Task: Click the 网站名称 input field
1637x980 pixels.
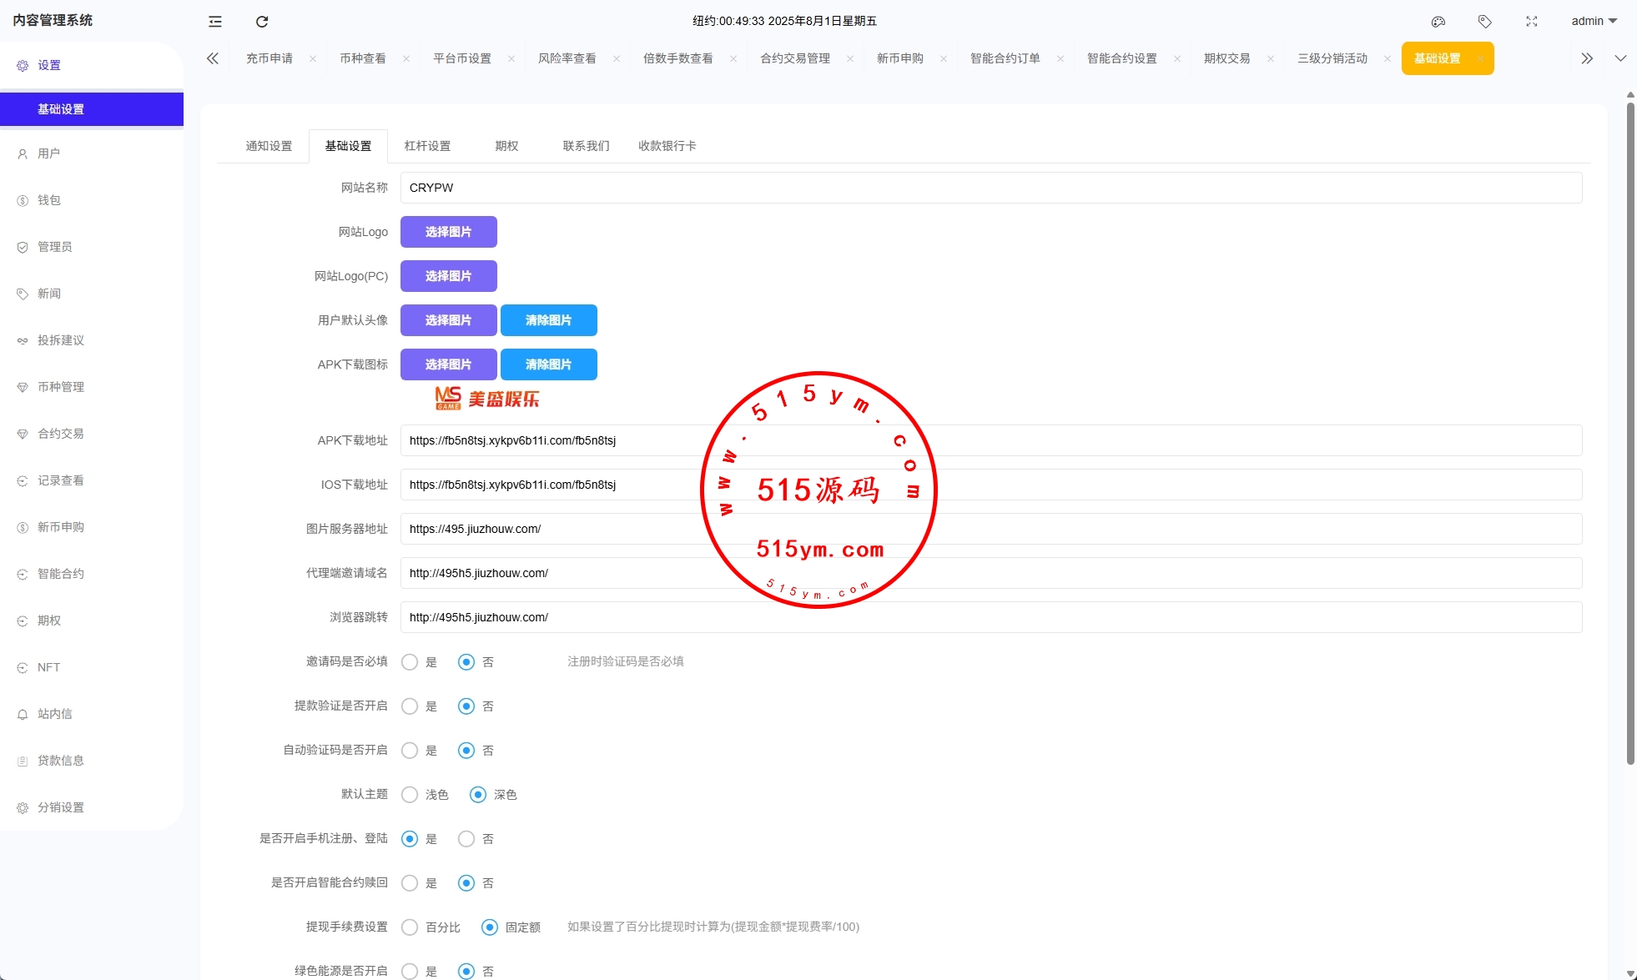Action: pos(990,188)
